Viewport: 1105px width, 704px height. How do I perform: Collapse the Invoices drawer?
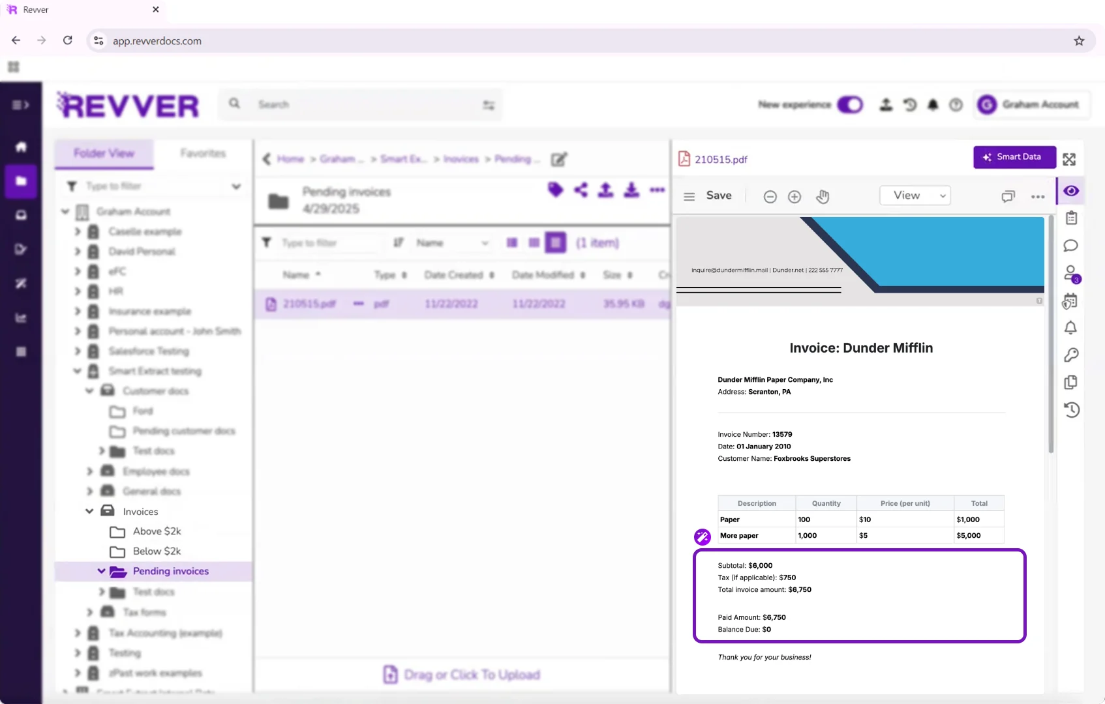tap(89, 511)
